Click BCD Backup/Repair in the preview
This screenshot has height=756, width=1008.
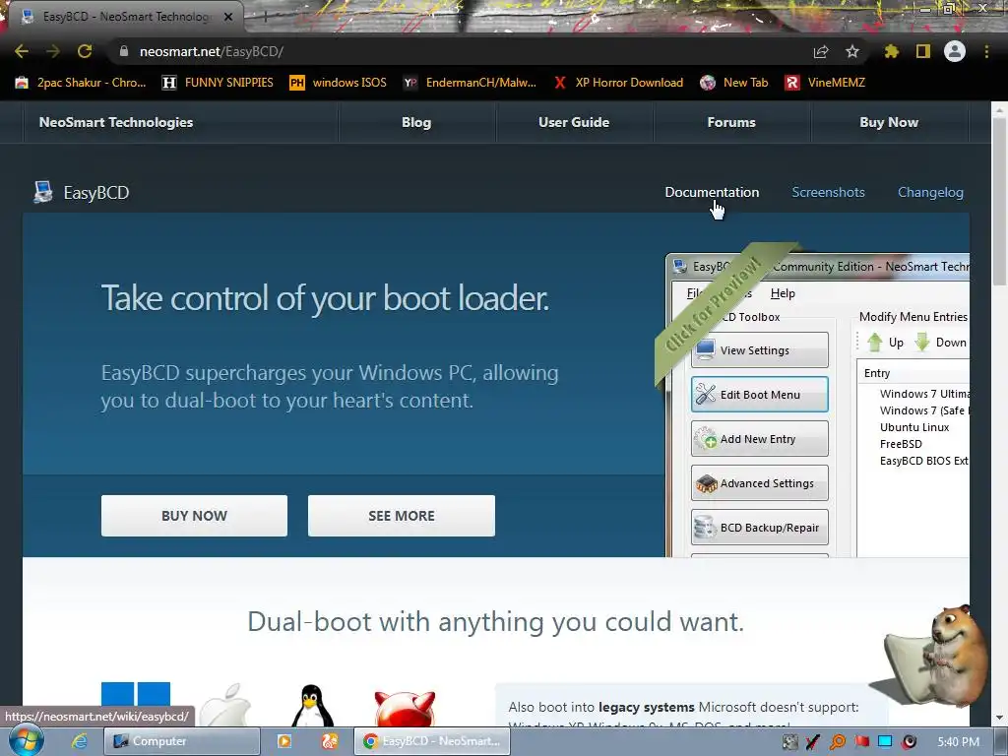pyautogui.click(x=760, y=528)
